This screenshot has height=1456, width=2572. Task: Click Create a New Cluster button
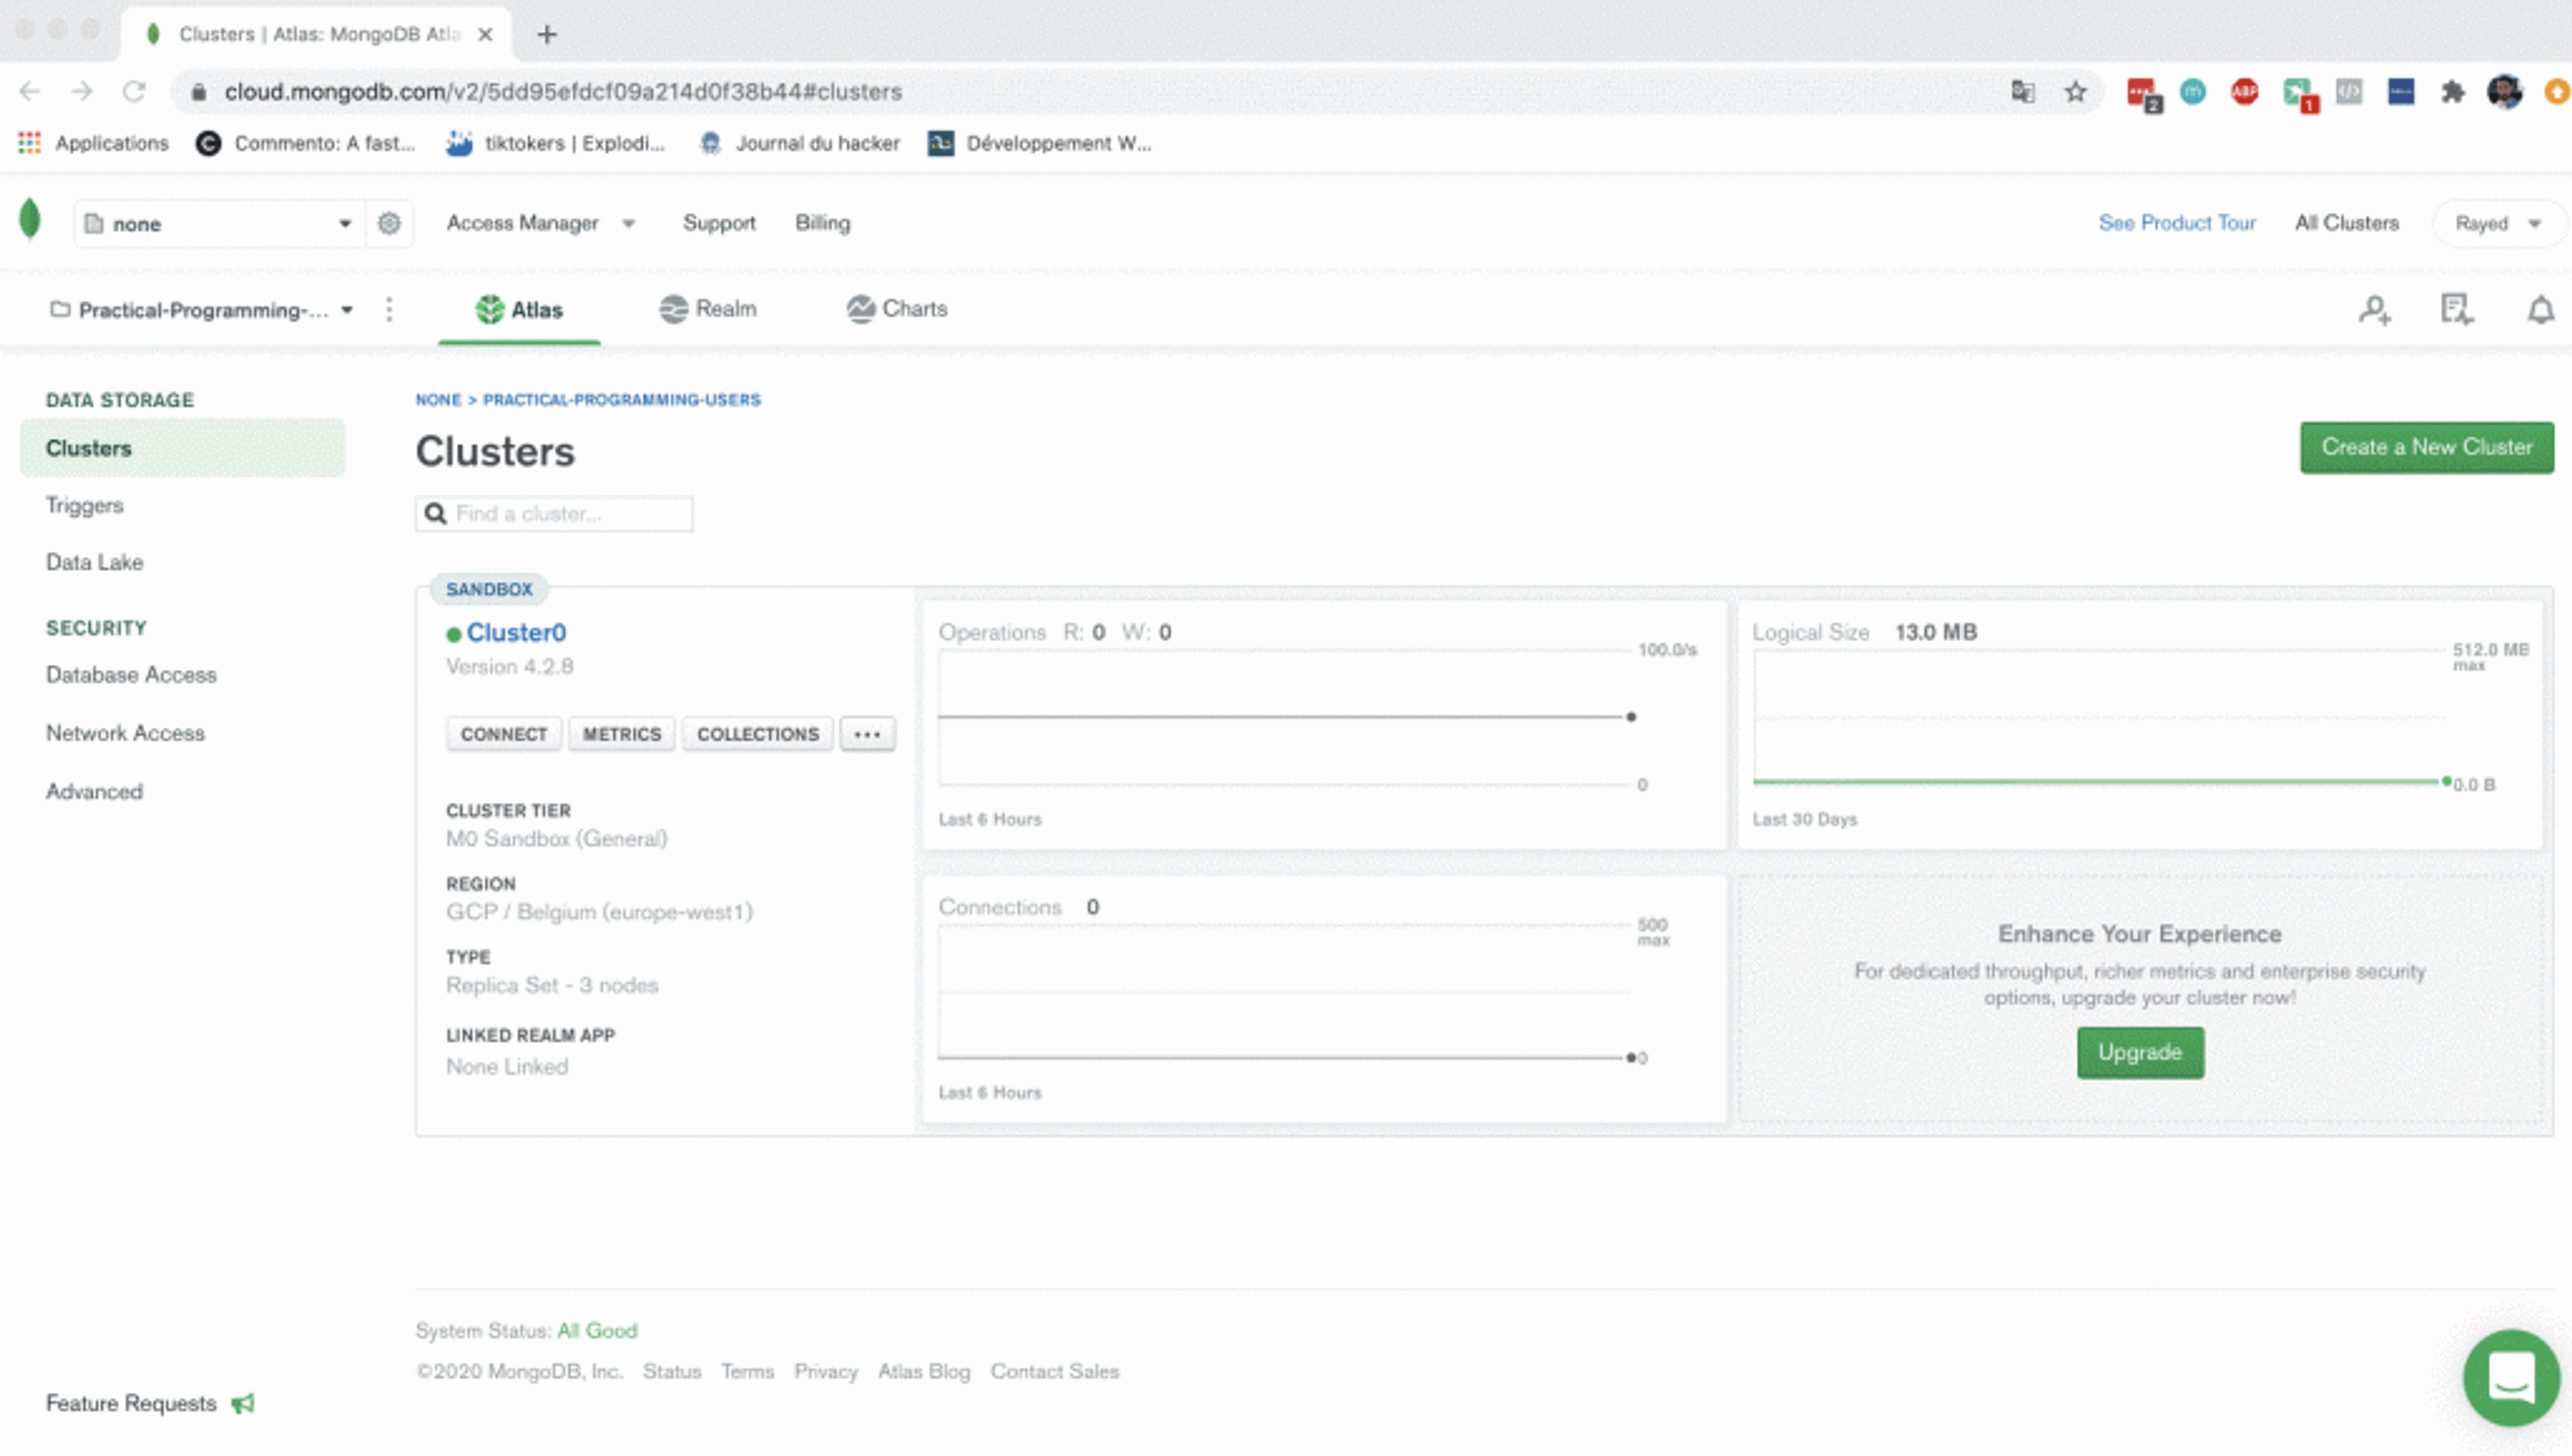click(x=2427, y=447)
